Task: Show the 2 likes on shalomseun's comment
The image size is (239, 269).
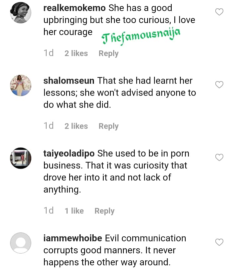Action: [x=76, y=126]
